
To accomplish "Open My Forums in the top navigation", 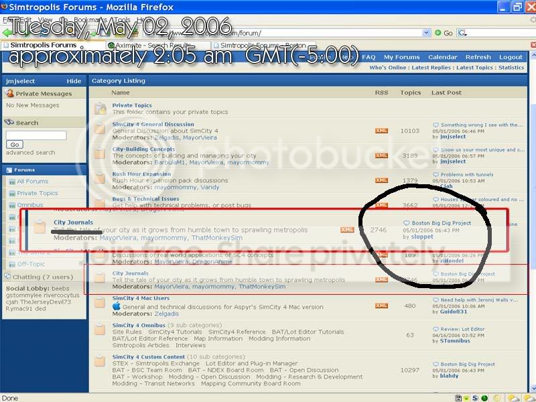I will click(x=401, y=57).
